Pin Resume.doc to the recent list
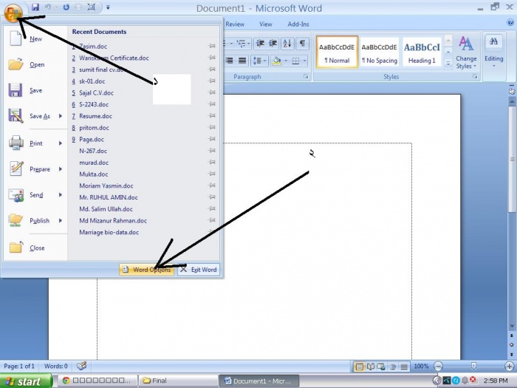Image resolution: width=517 pixels, height=388 pixels. click(x=212, y=116)
